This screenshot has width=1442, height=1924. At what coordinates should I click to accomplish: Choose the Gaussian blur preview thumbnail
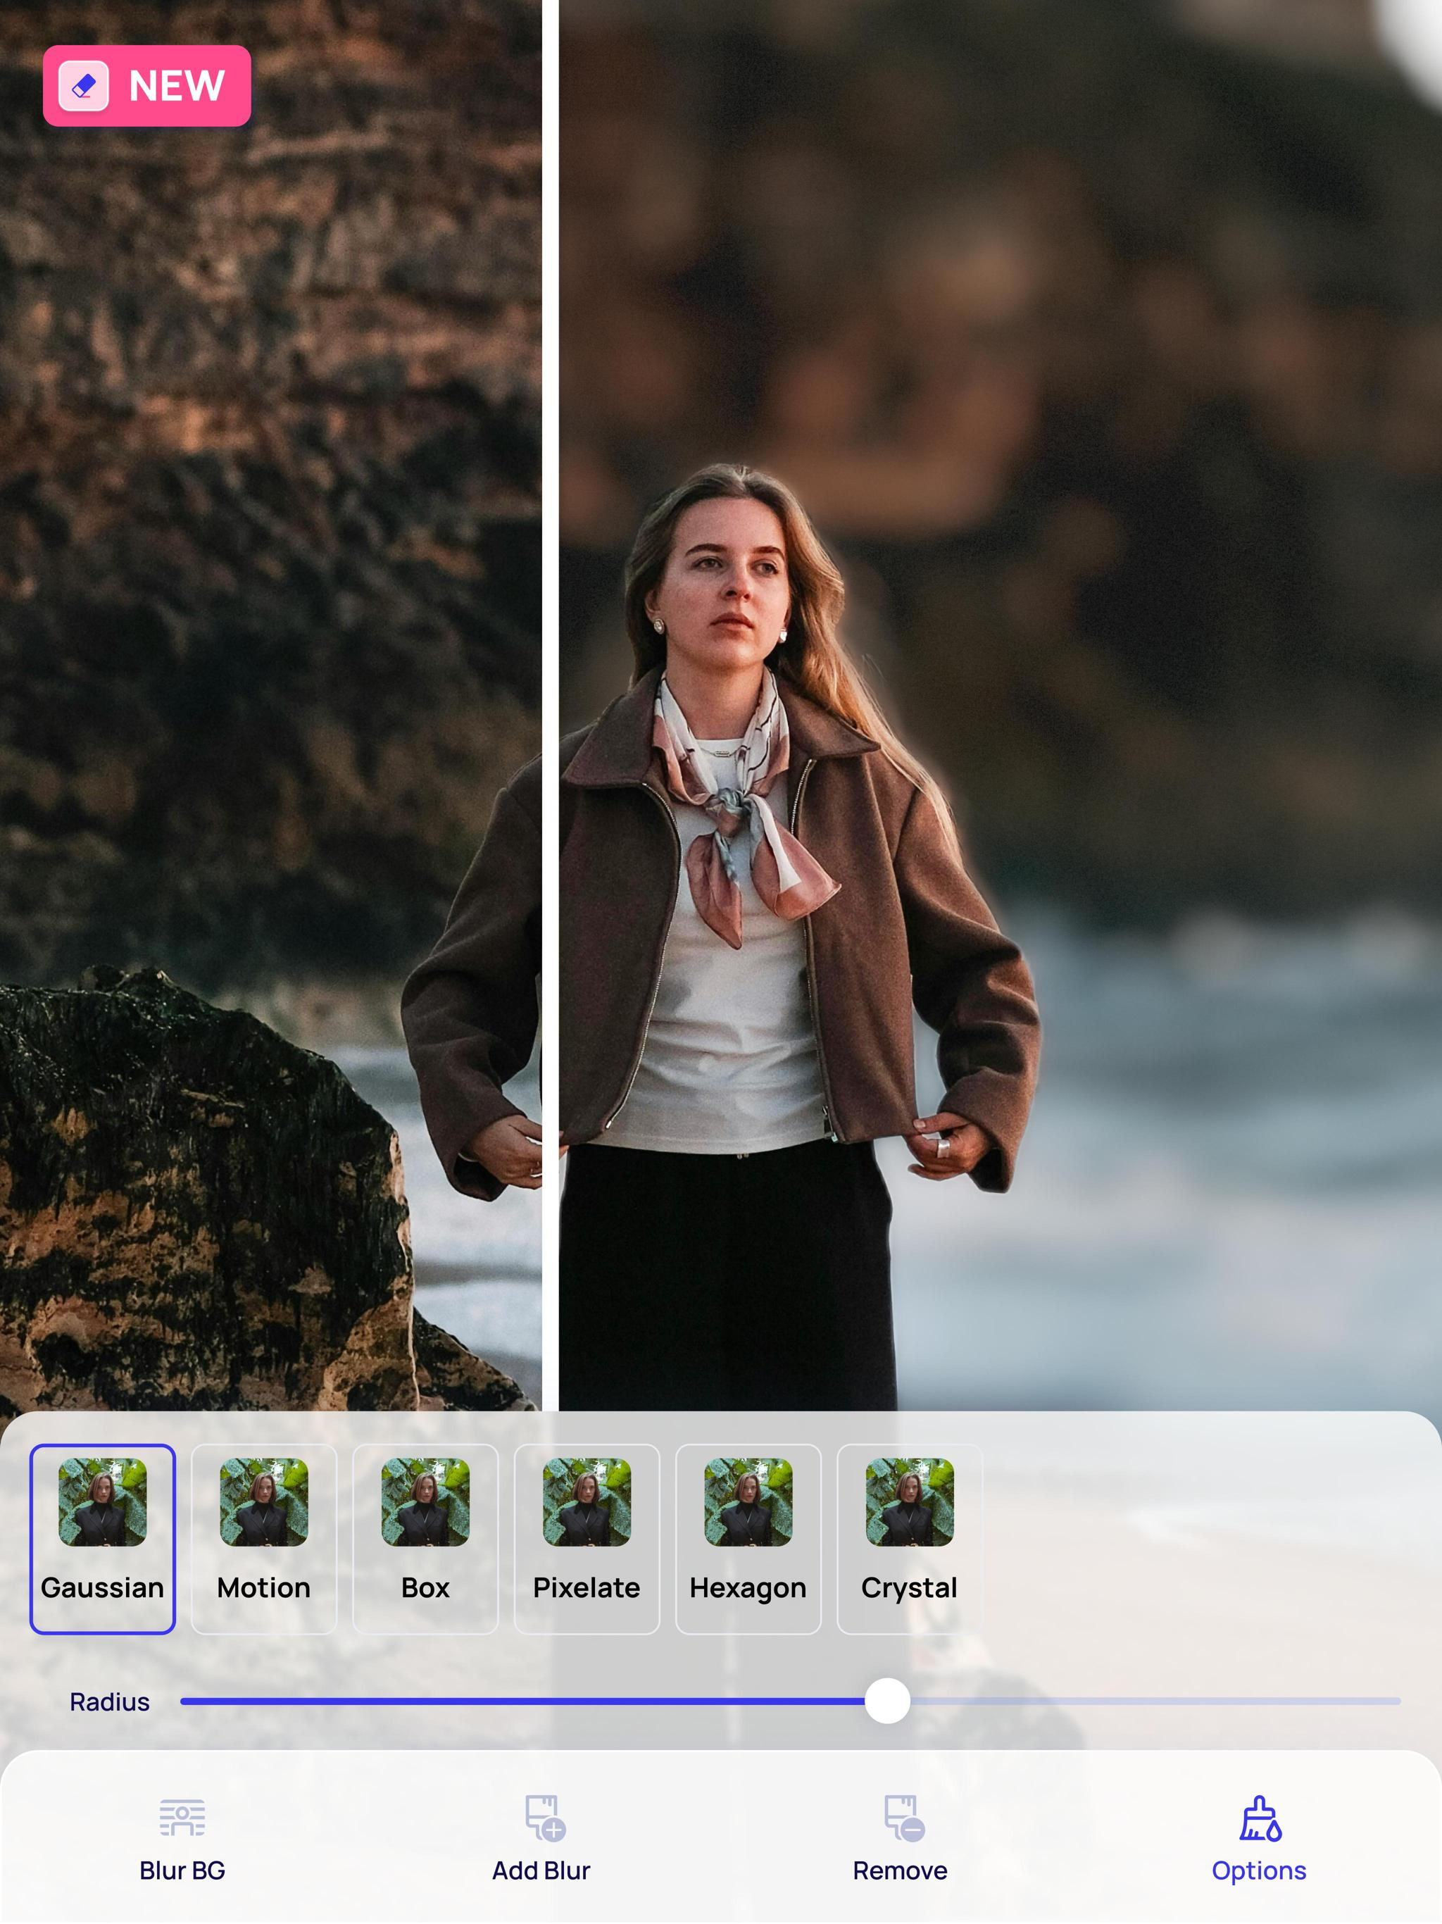point(103,1502)
